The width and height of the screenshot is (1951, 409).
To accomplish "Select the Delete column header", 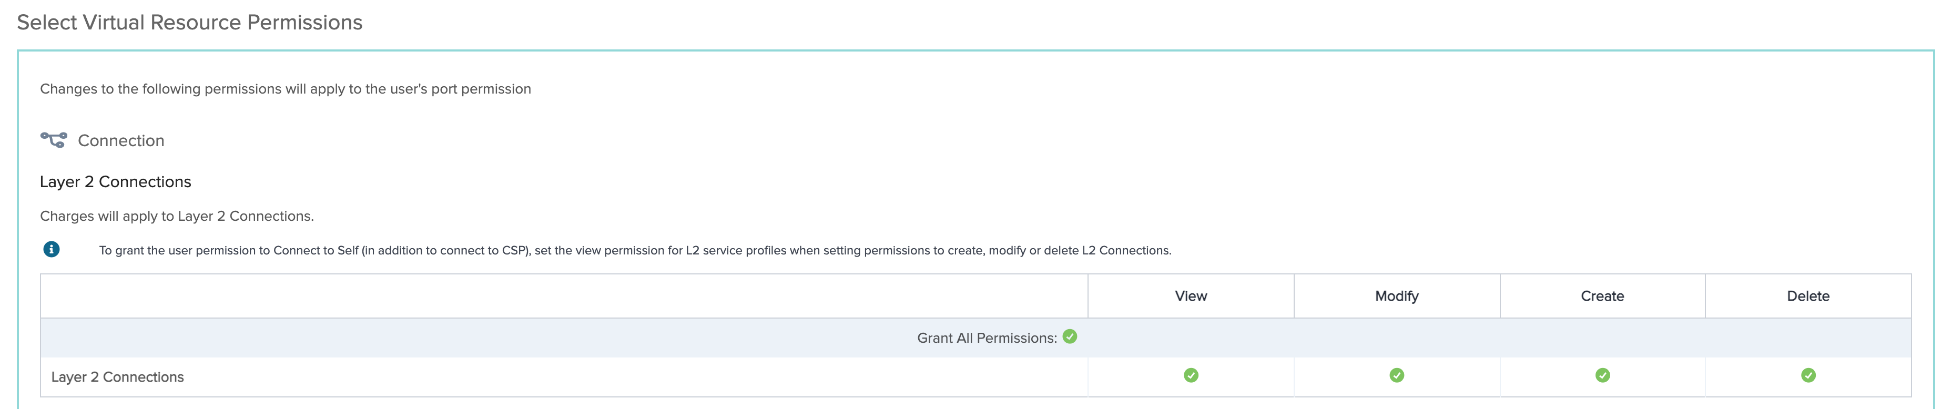I will pyautogui.click(x=1808, y=296).
